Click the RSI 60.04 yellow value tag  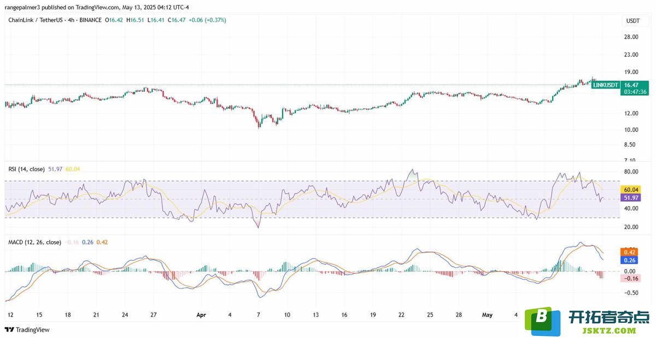pyautogui.click(x=631, y=189)
